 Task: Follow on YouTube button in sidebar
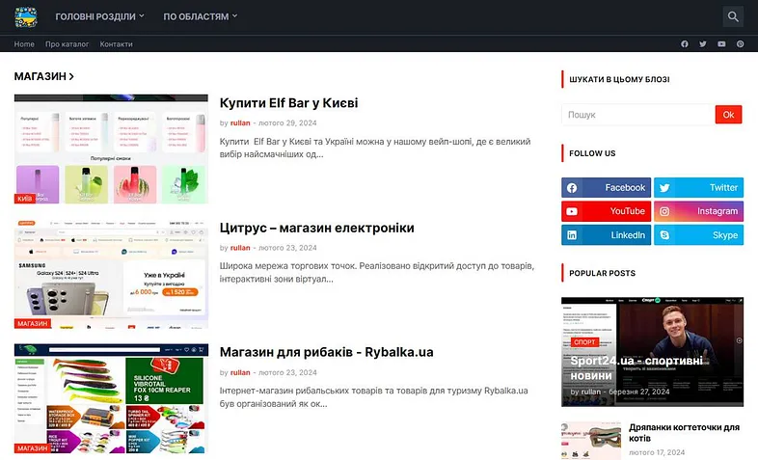point(607,211)
